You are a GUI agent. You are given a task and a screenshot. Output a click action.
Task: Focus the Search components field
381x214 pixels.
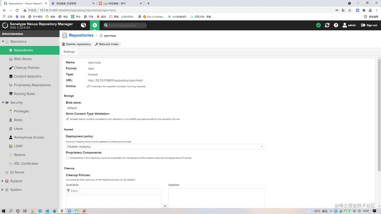pyautogui.click(x=125, y=25)
